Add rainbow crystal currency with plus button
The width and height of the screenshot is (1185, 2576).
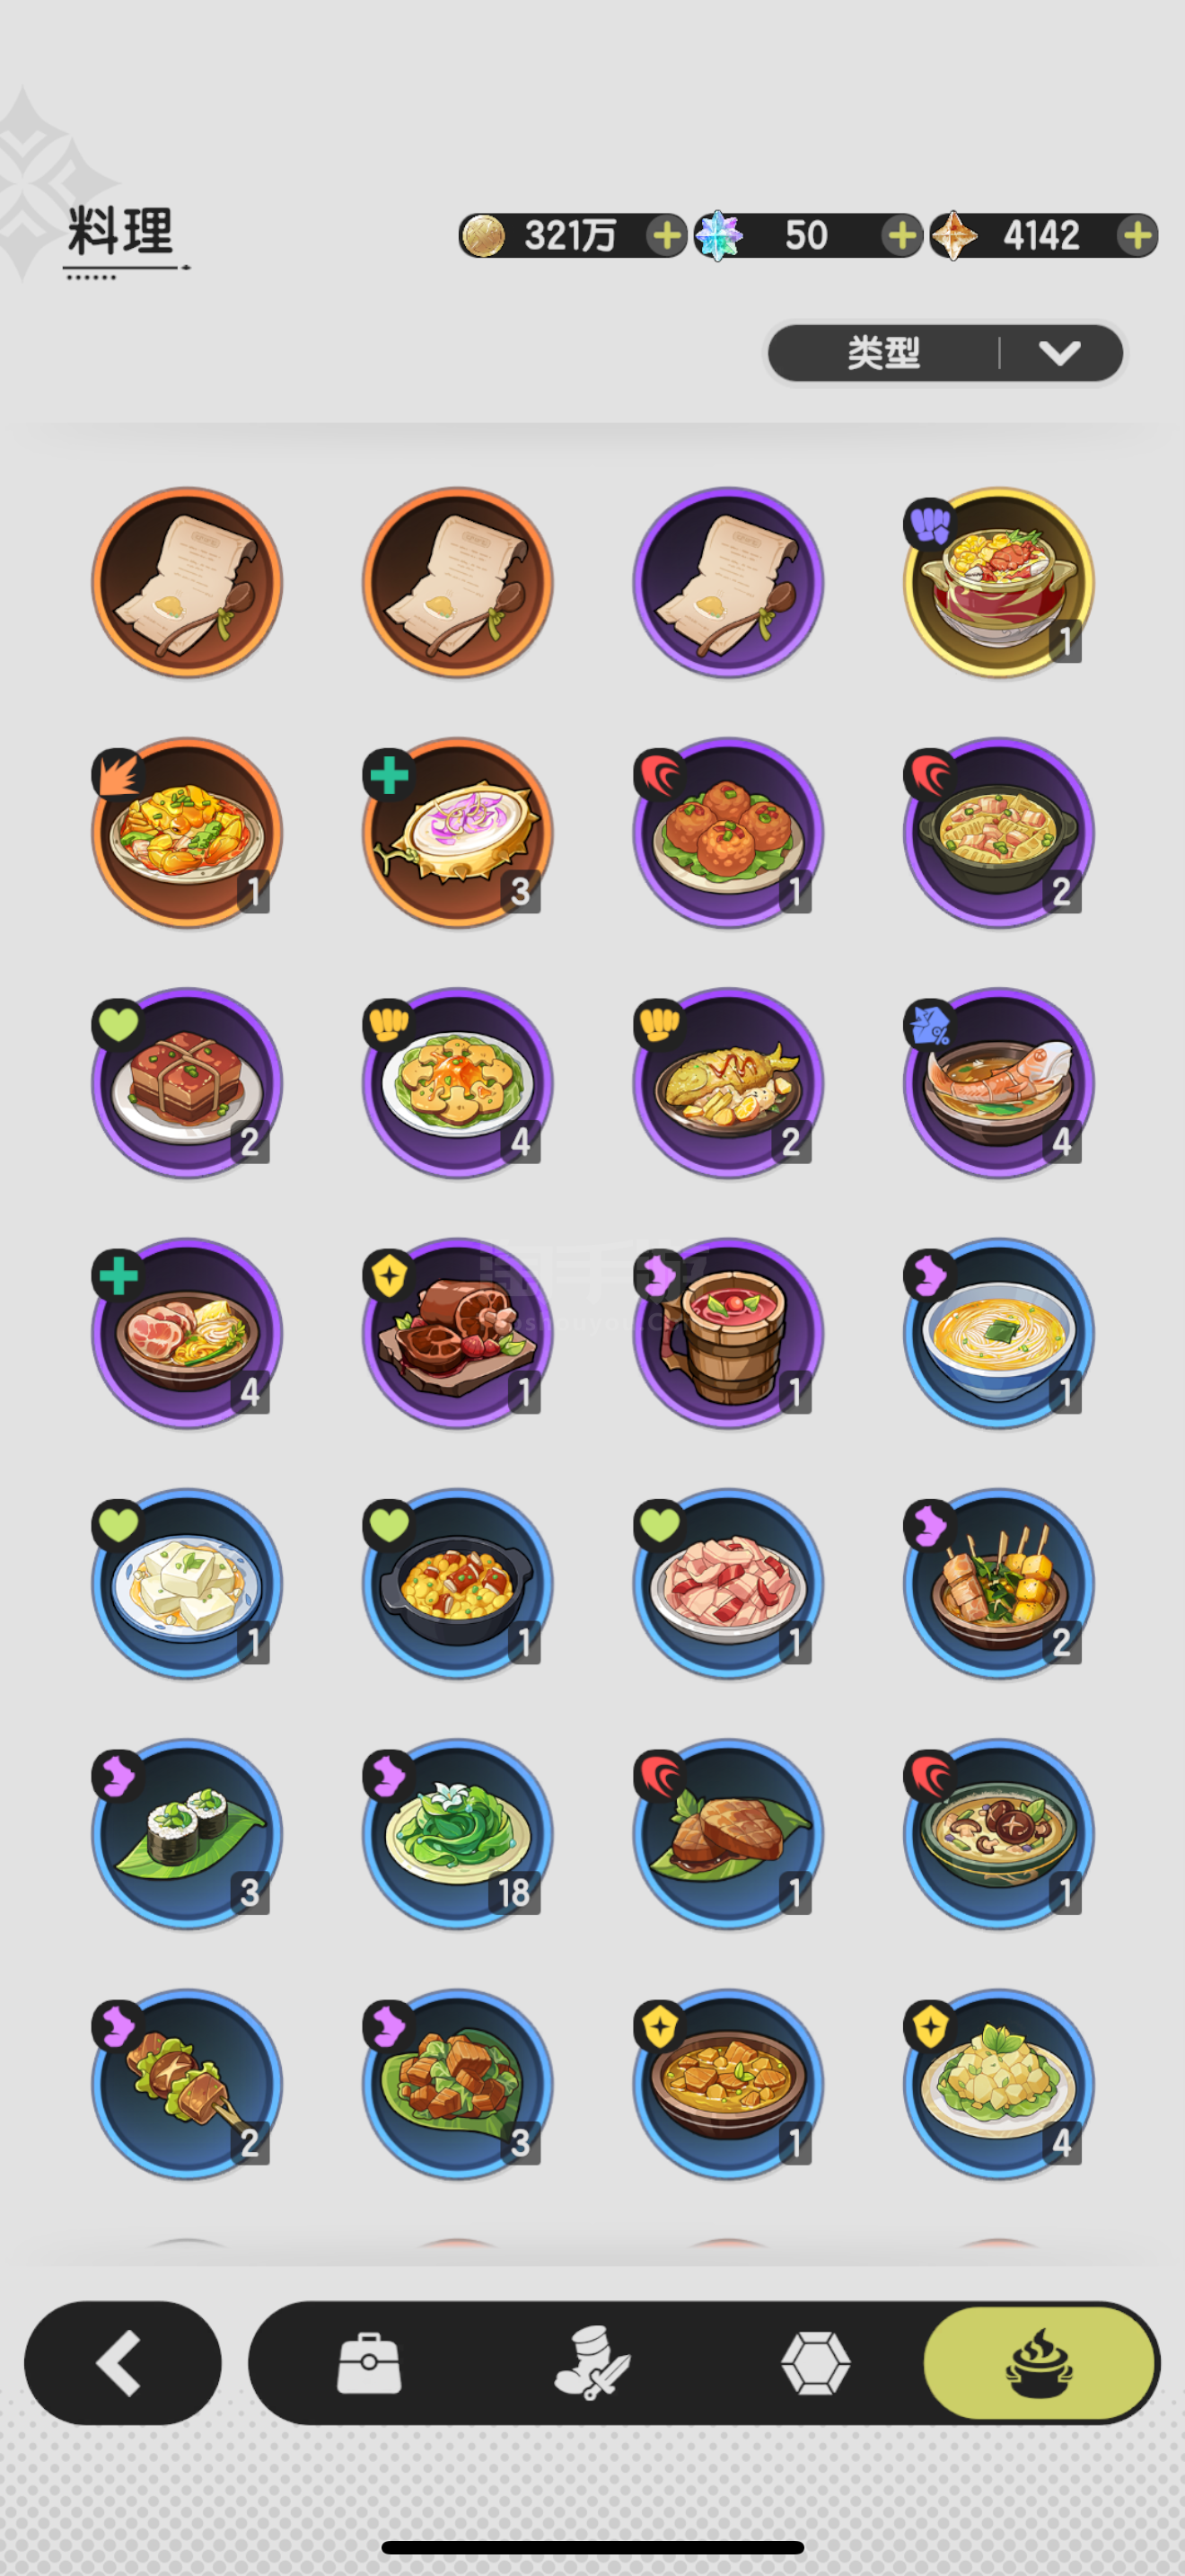click(x=901, y=236)
